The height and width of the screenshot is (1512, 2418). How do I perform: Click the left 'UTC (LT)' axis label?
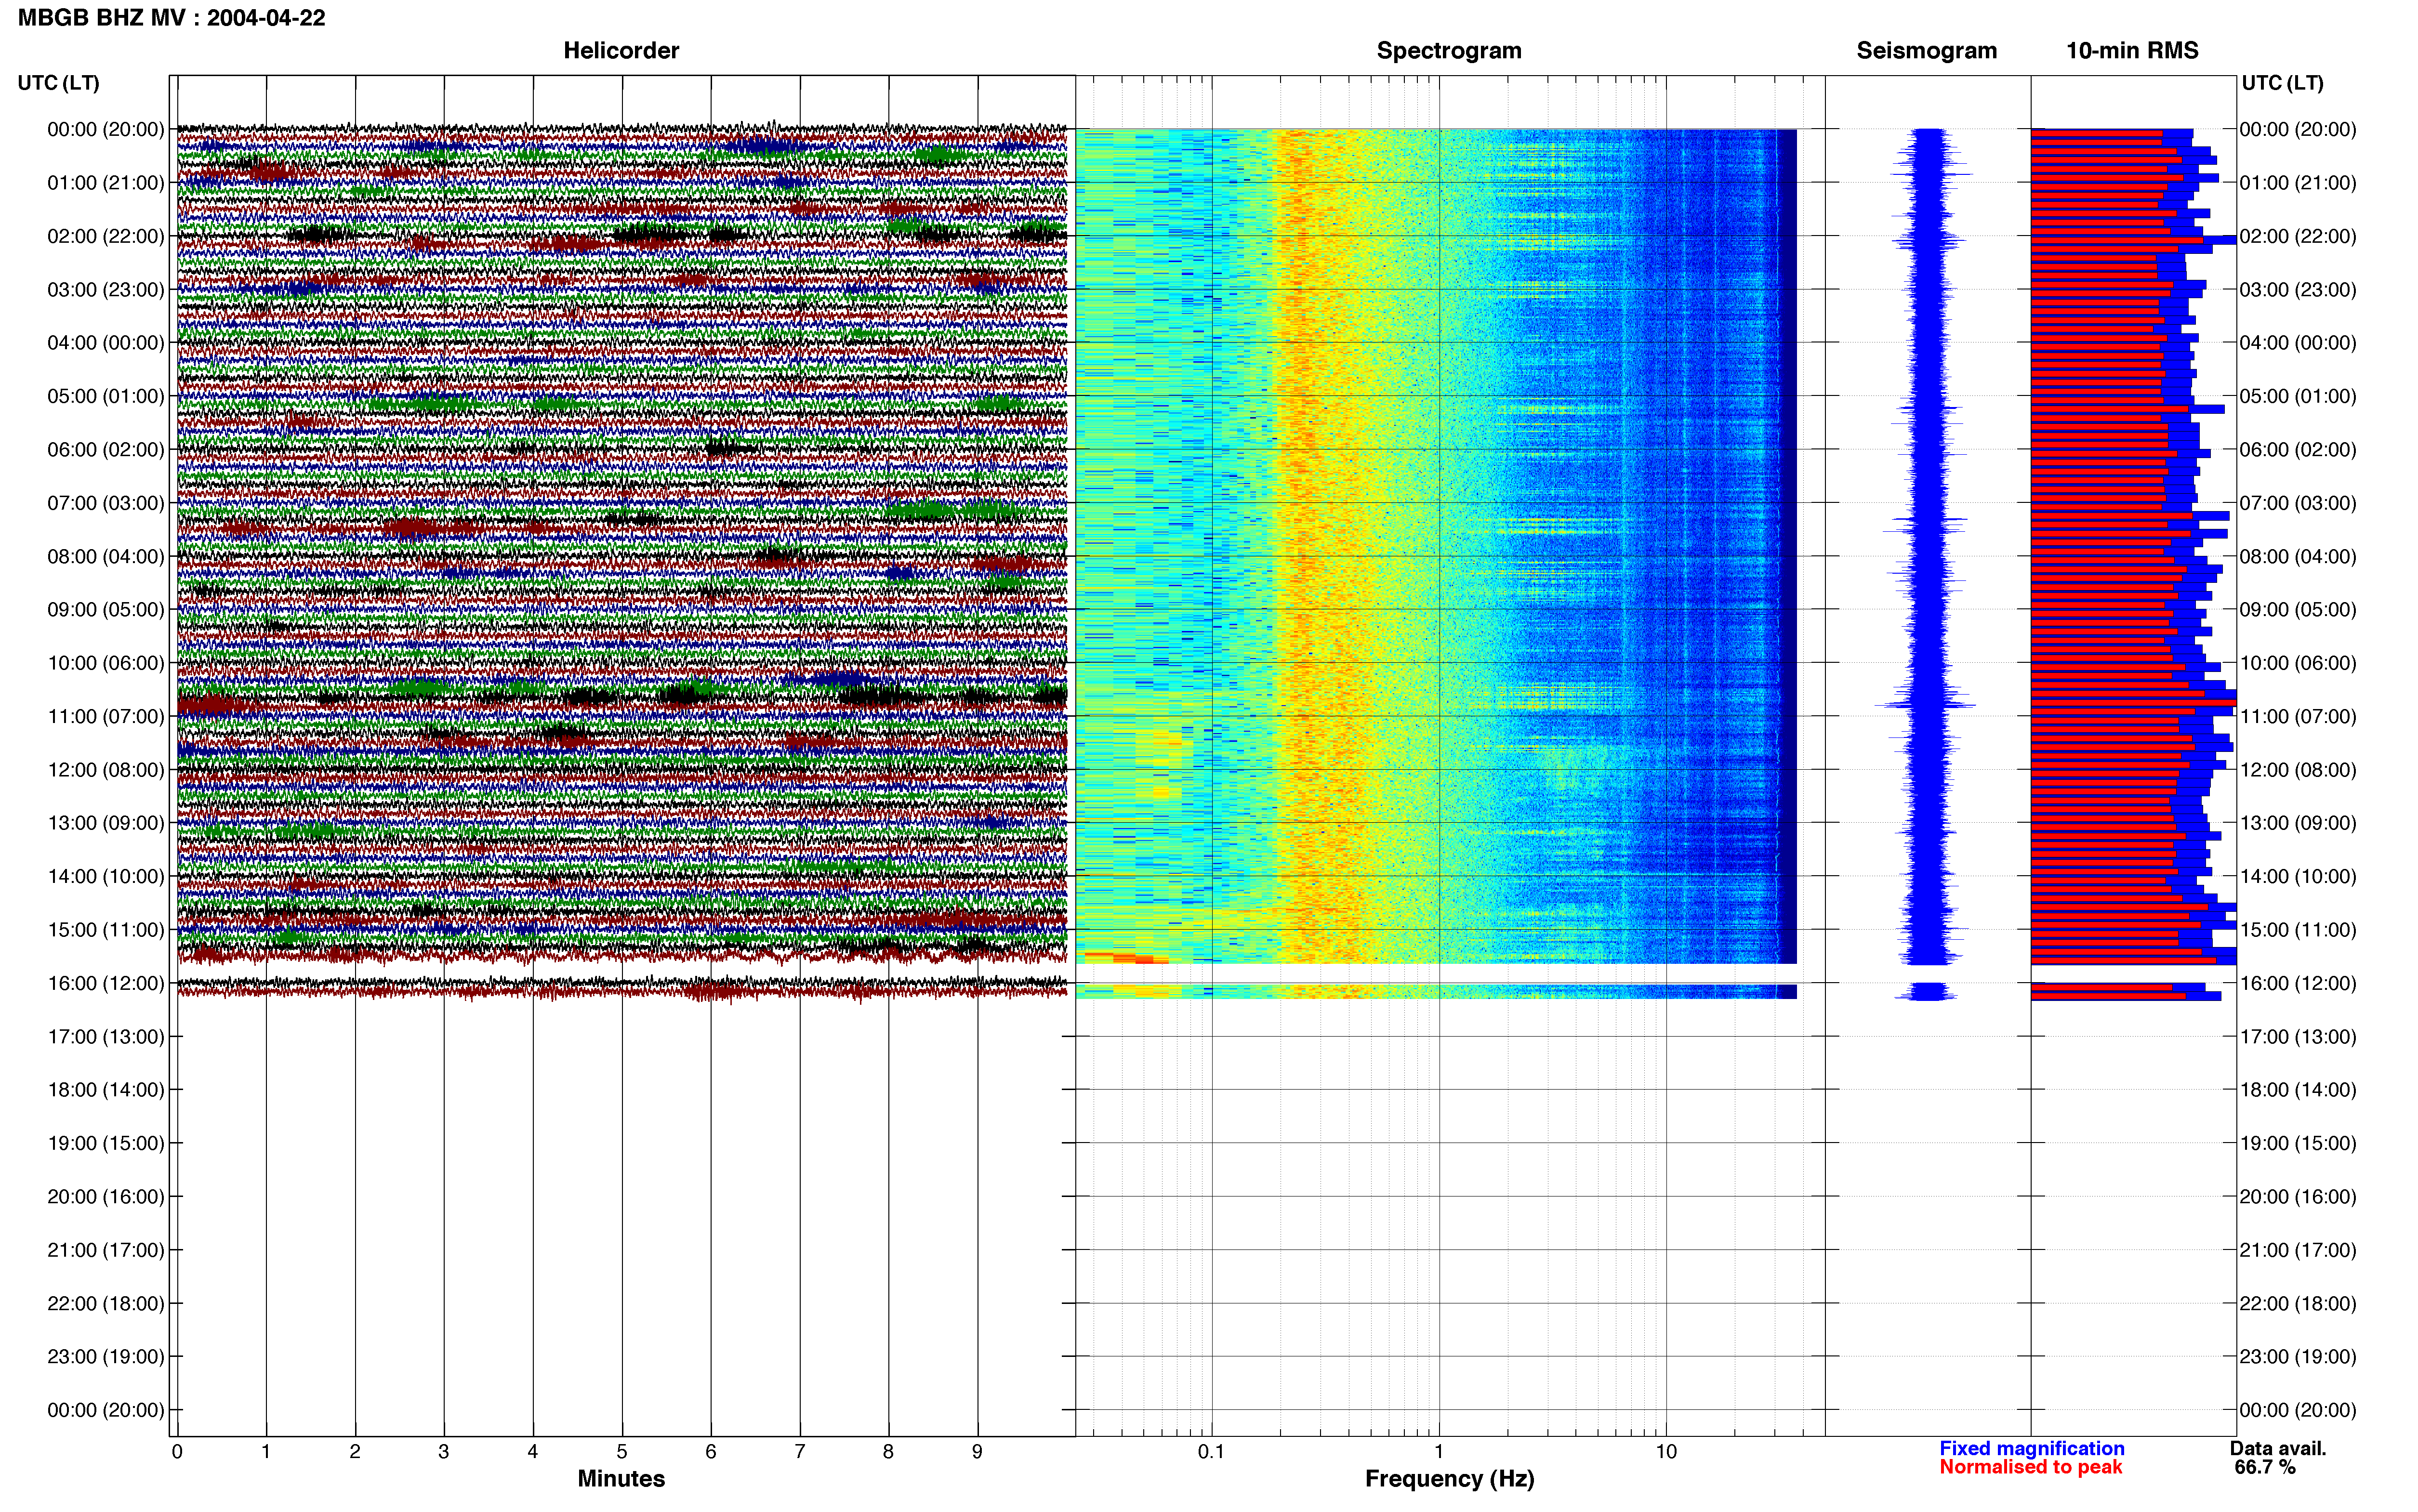[x=58, y=83]
